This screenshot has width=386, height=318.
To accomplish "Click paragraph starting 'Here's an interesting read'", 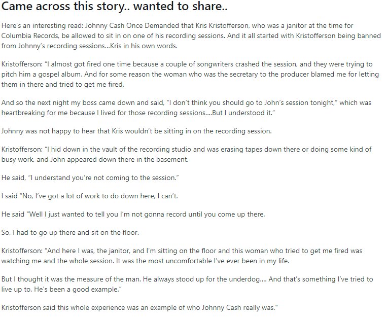I will [191, 36].
